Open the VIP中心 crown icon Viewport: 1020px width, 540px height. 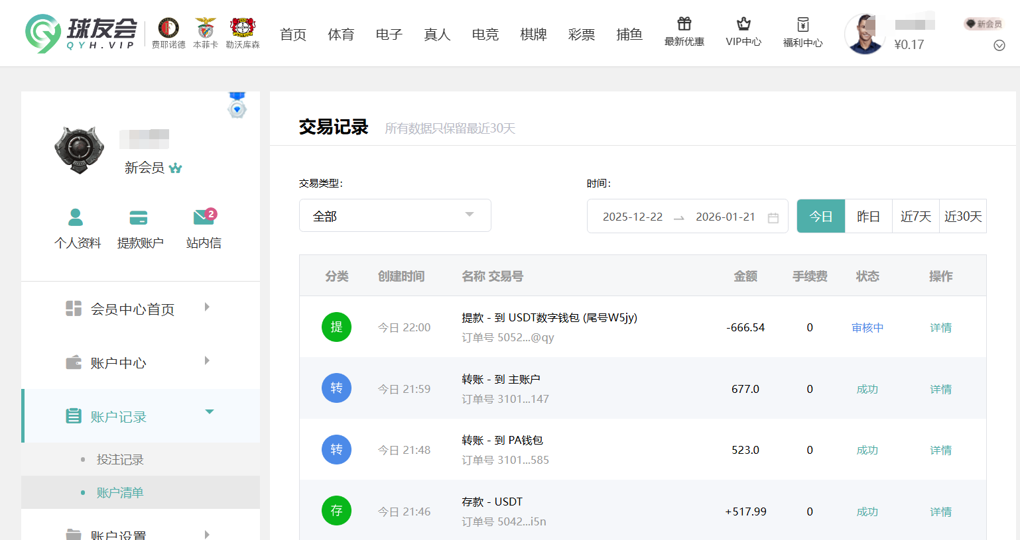pyautogui.click(x=743, y=31)
